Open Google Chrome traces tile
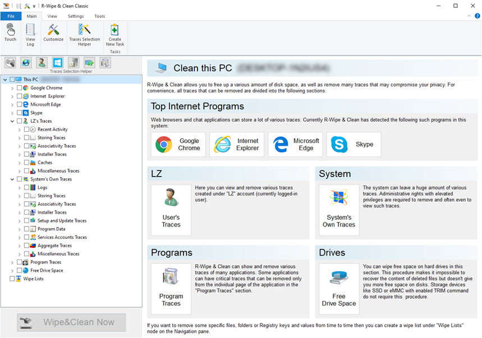 click(x=178, y=145)
